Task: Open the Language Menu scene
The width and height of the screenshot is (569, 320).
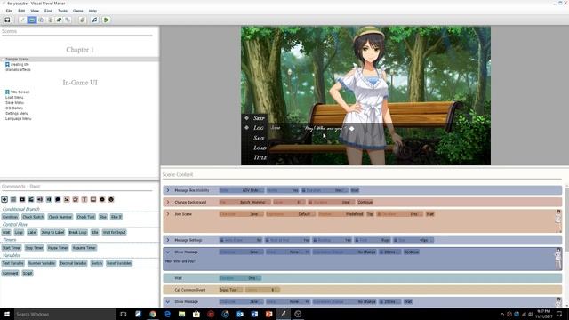Action: coord(18,118)
